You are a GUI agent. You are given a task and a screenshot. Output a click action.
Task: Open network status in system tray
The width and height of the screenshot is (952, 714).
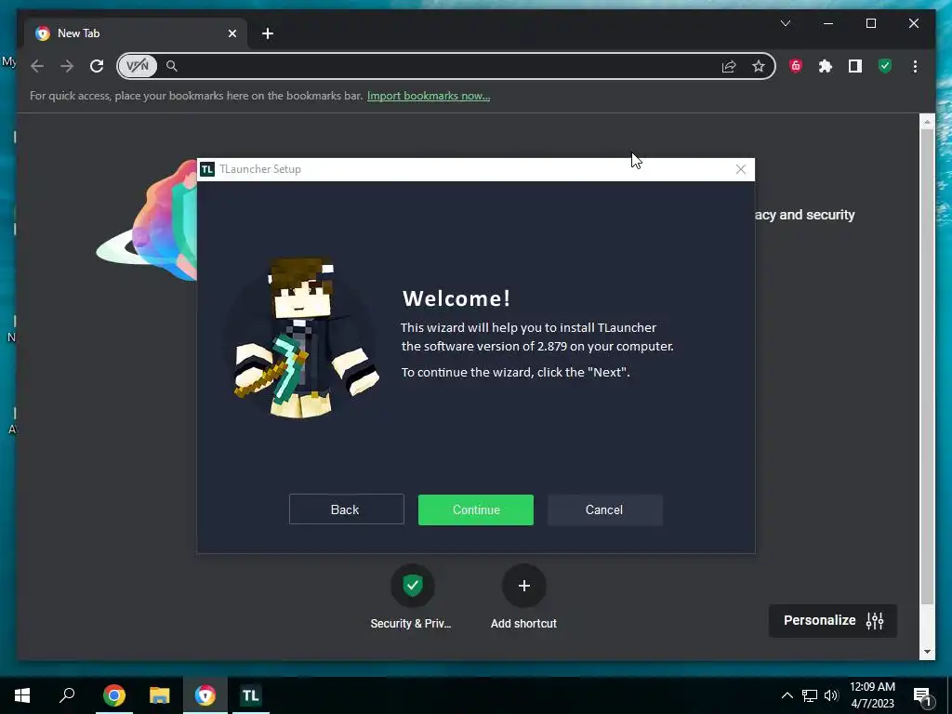coord(810,695)
